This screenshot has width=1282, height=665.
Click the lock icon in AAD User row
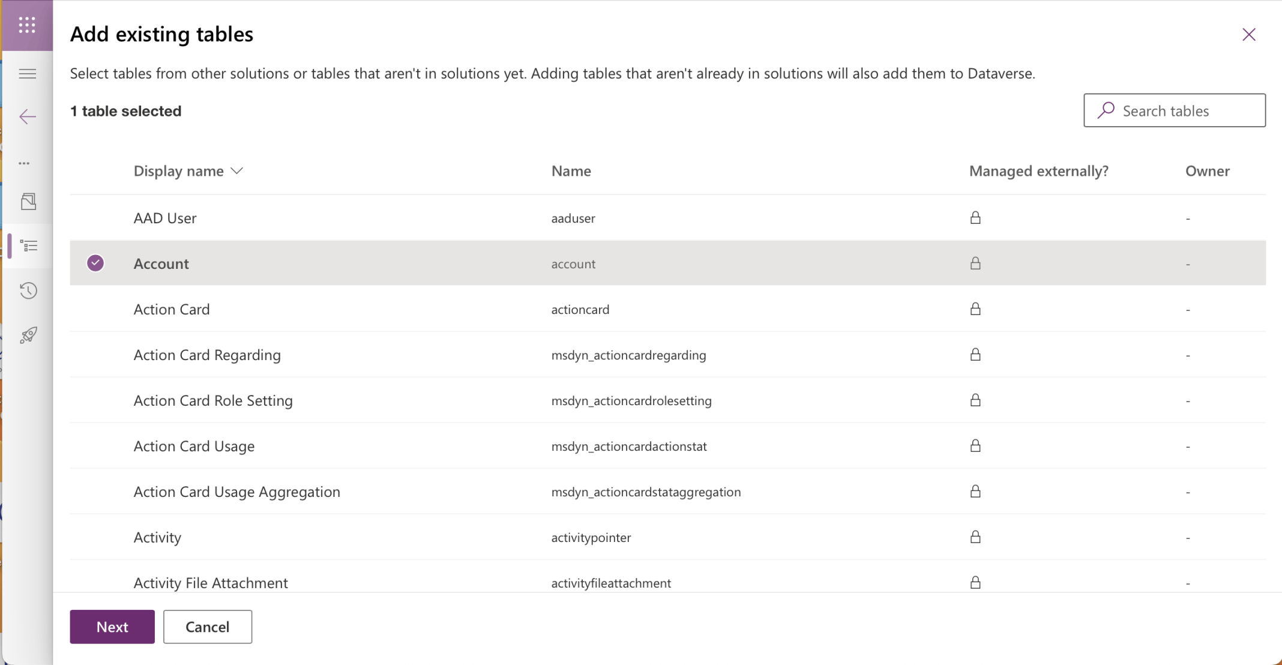tap(975, 218)
